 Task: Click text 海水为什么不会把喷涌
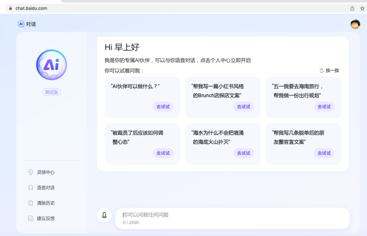click(x=217, y=133)
